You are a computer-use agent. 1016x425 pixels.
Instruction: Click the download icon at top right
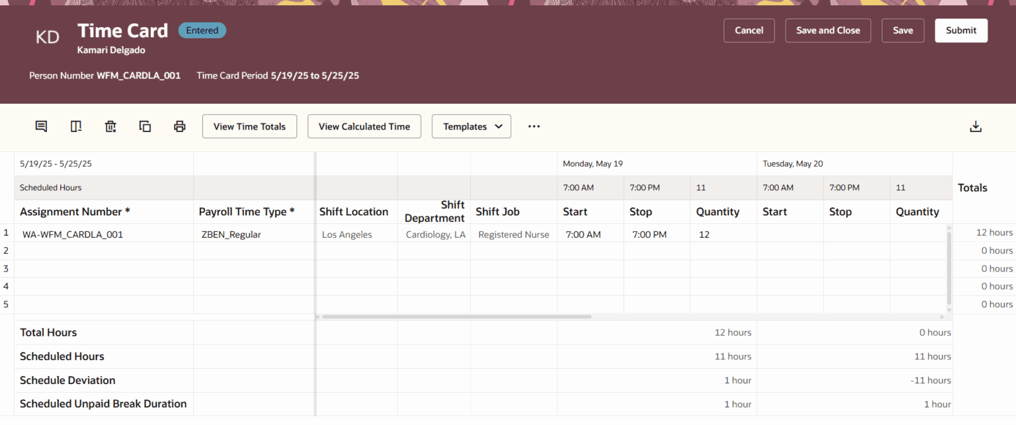point(976,126)
